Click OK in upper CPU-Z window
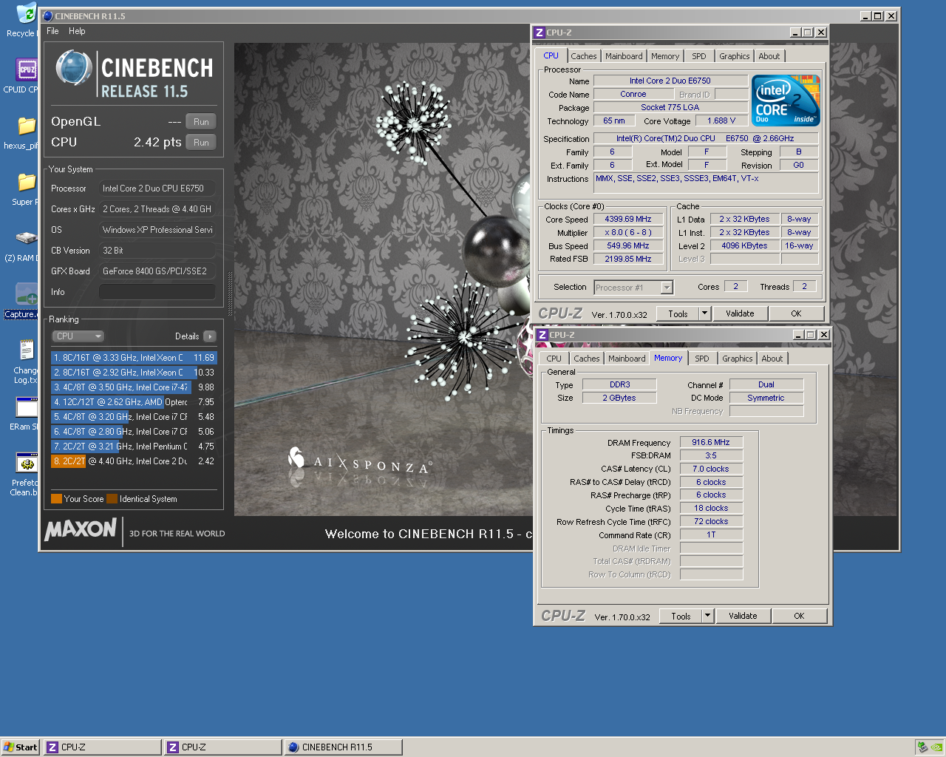 [x=796, y=314]
